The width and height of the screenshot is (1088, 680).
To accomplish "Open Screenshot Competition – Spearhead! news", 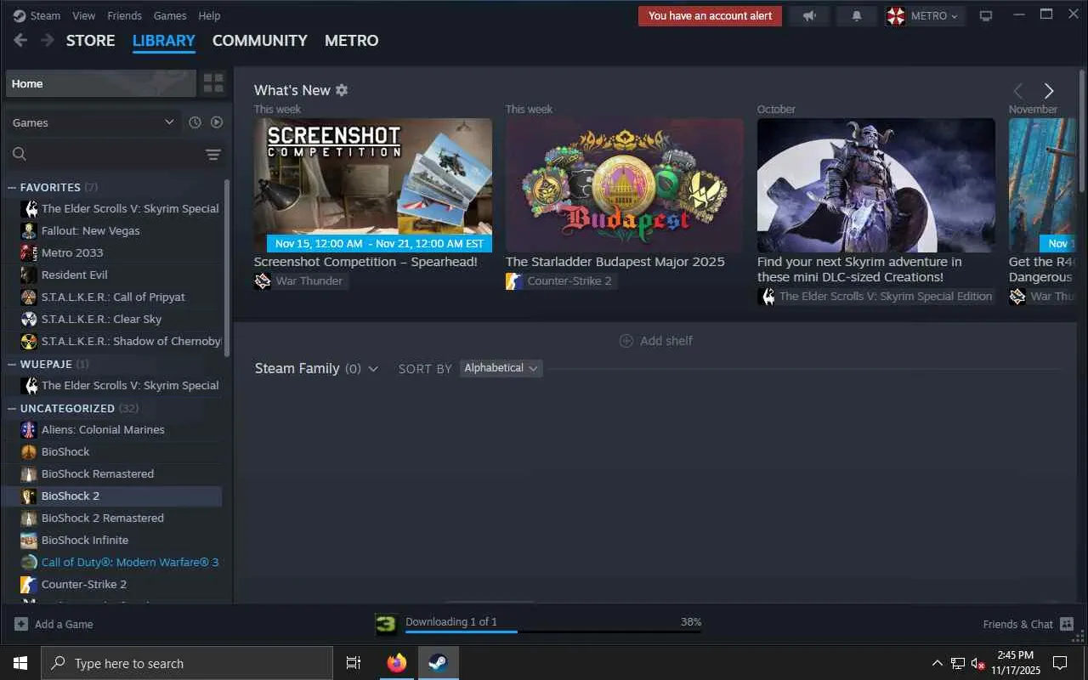I will (365, 262).
